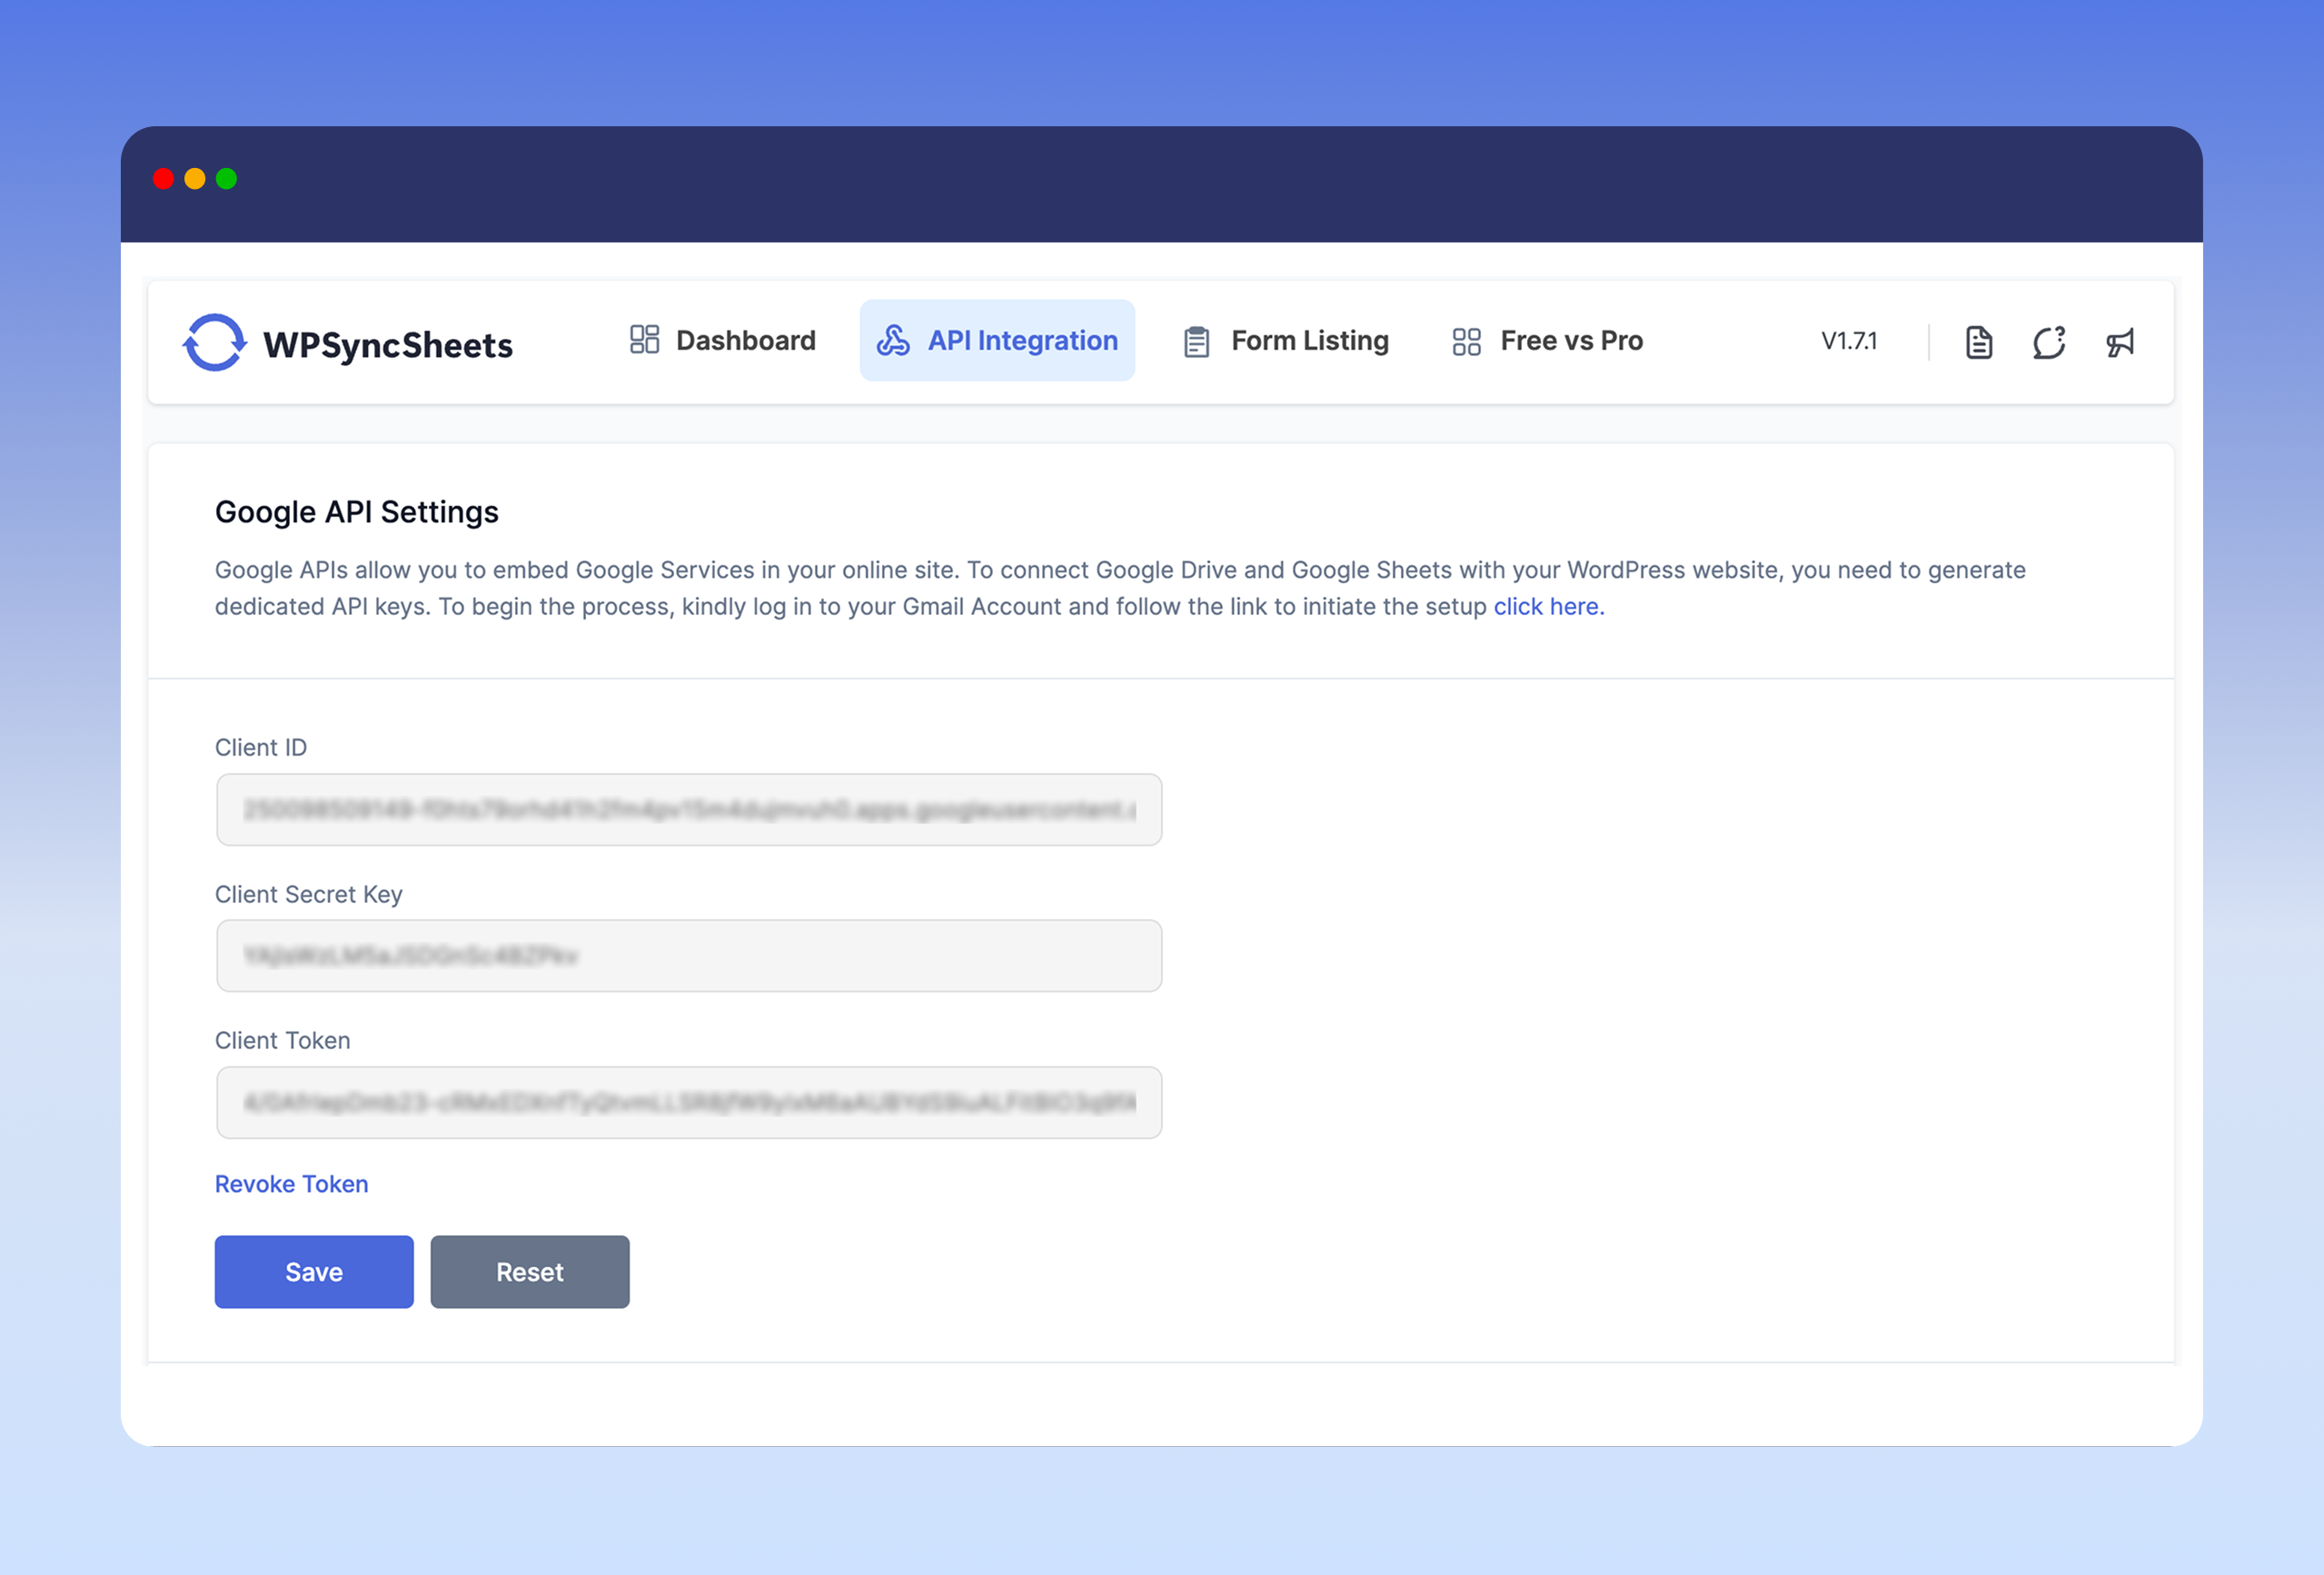Reset the Google API settings
The image size is (2324, 1575).
click(x=530, y=1271)
